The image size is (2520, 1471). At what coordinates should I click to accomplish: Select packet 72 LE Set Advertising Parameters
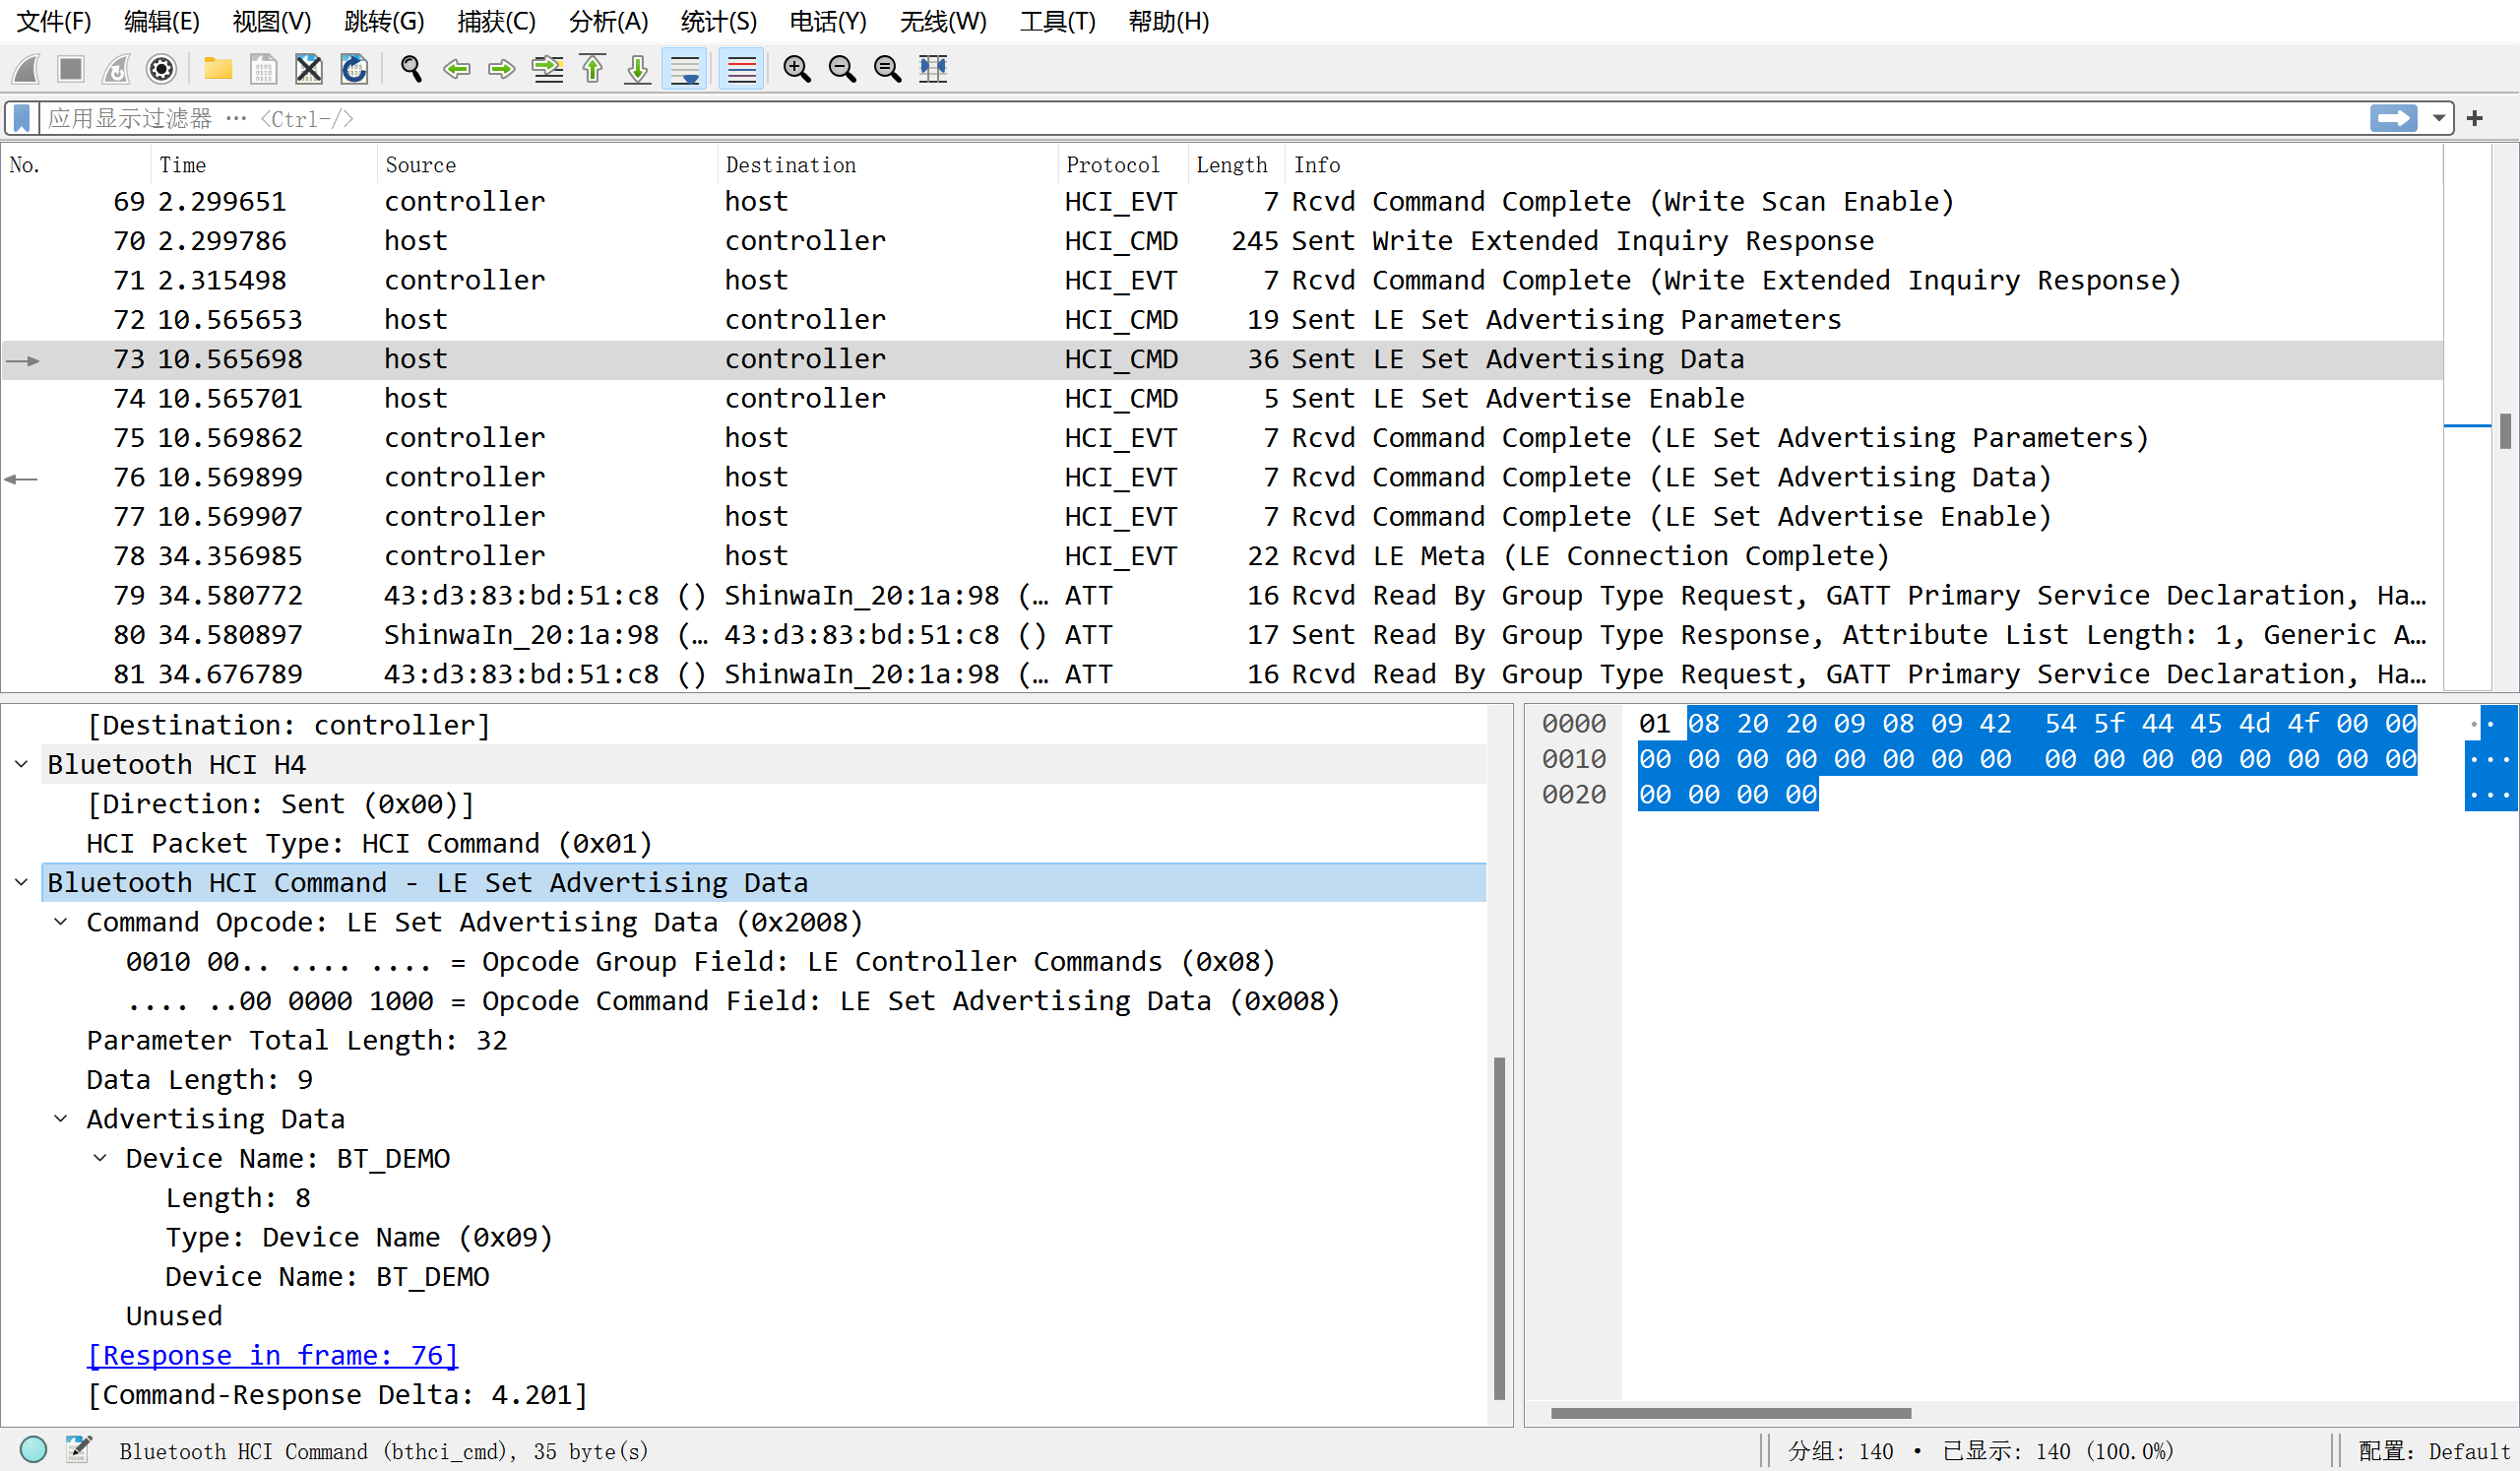[x=1221, y=319]
